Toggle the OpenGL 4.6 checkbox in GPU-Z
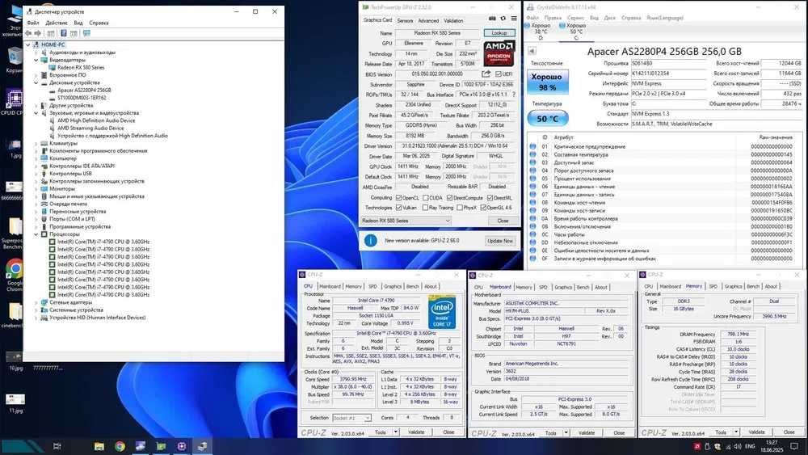The height and width of the screenshot is (455, 808). 483,208
